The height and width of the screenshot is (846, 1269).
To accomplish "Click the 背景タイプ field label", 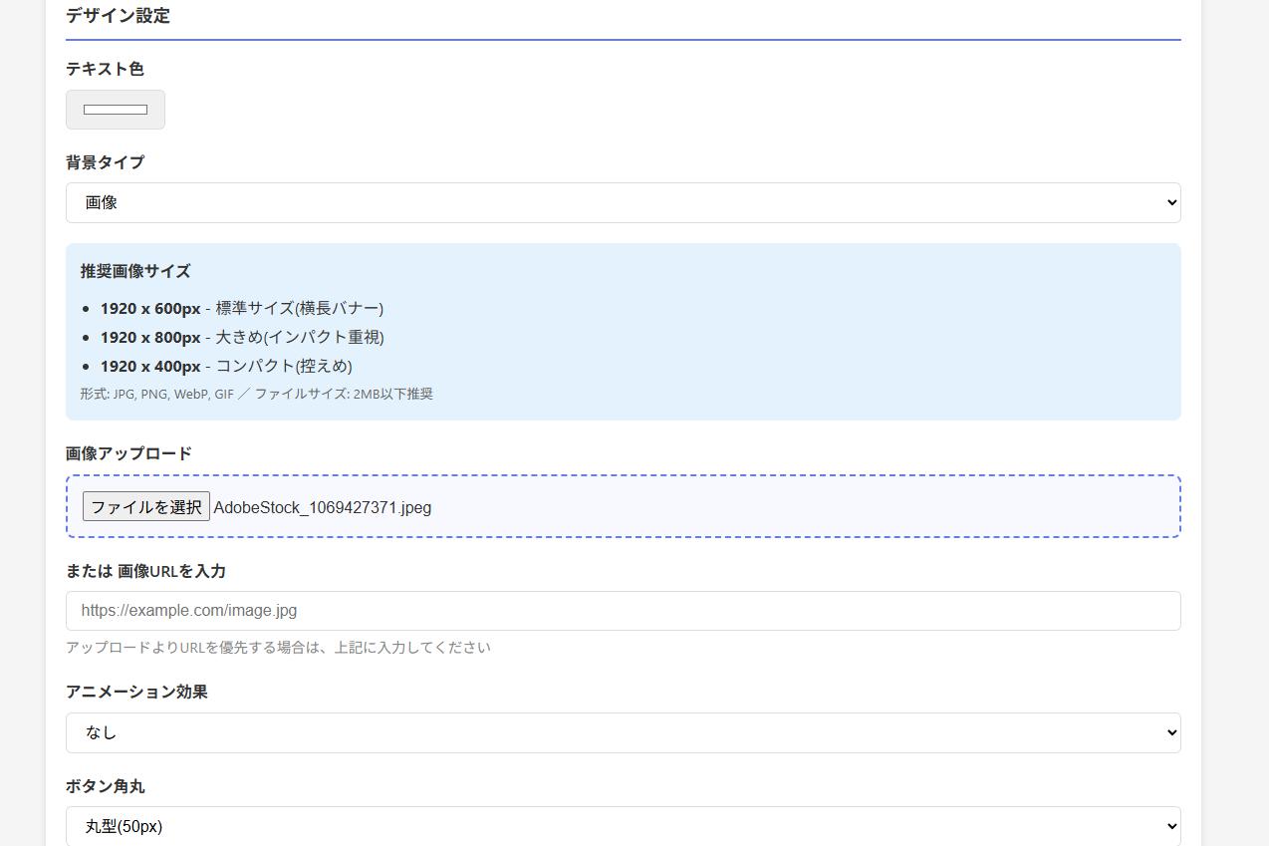I will pos(105,162).
